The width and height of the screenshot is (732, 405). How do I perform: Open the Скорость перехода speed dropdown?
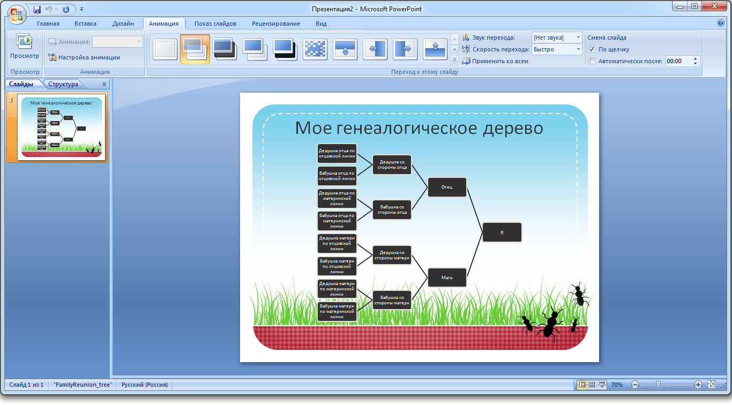(578, 49)
